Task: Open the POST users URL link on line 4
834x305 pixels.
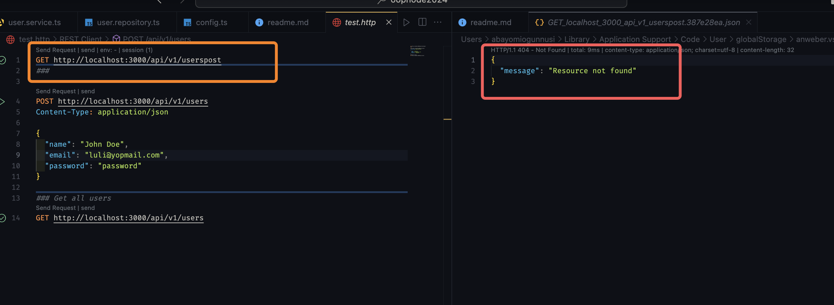Action: tap(133, 101)
